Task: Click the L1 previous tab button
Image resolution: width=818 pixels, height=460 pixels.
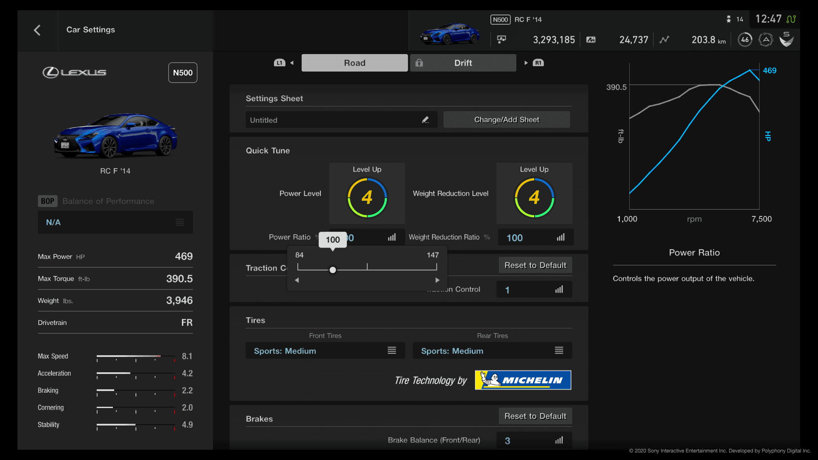Action: (279, 63)
